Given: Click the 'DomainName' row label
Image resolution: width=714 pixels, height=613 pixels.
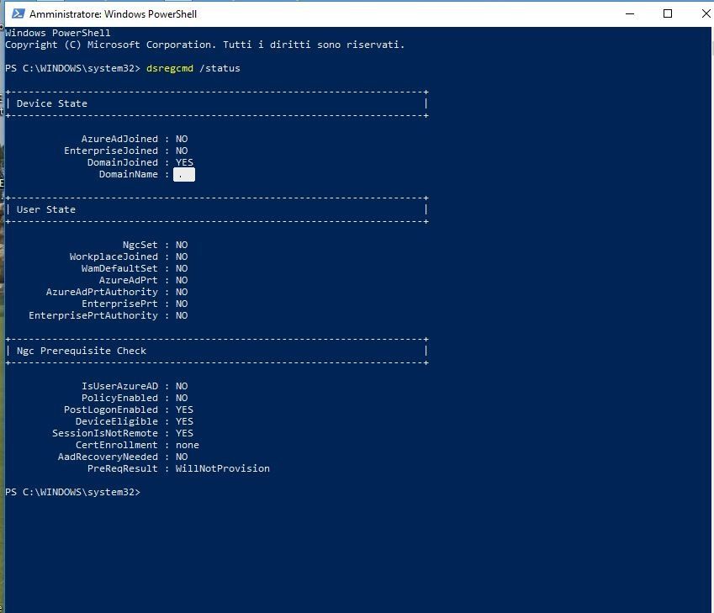Looking at the screenshot, I should pos(129,174).
